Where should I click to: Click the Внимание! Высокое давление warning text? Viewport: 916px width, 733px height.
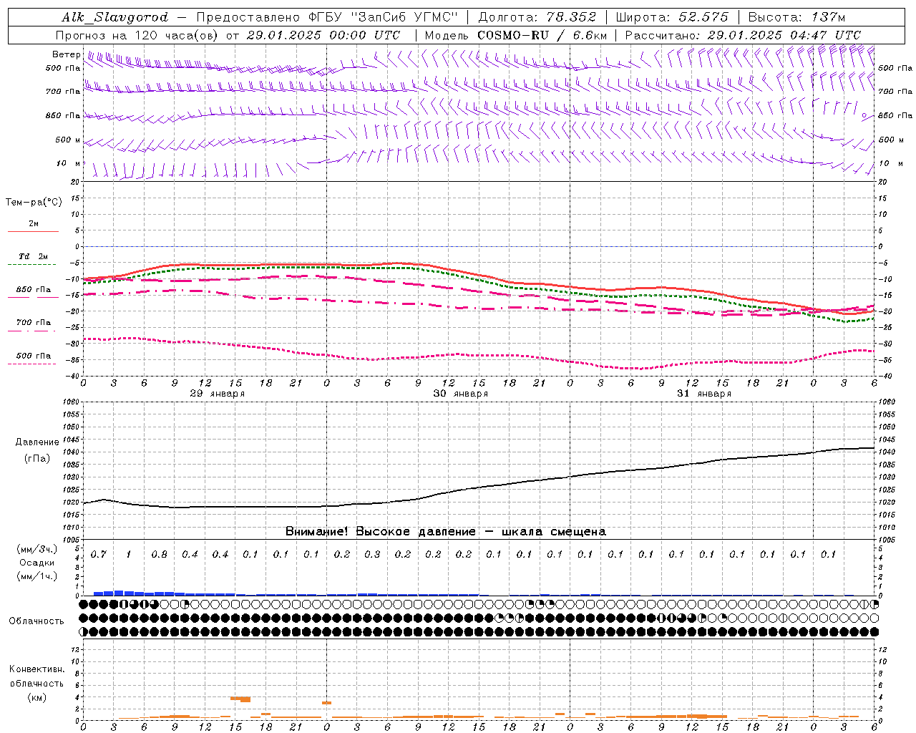point(446,532)
